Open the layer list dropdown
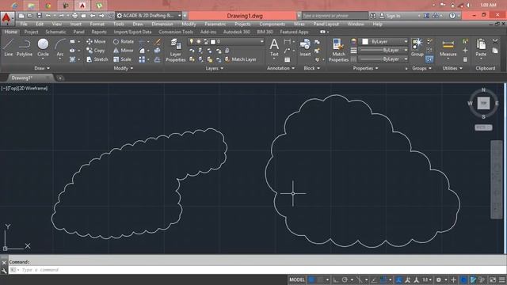Viewport: 507px width, 285px height. pos(261,42)
